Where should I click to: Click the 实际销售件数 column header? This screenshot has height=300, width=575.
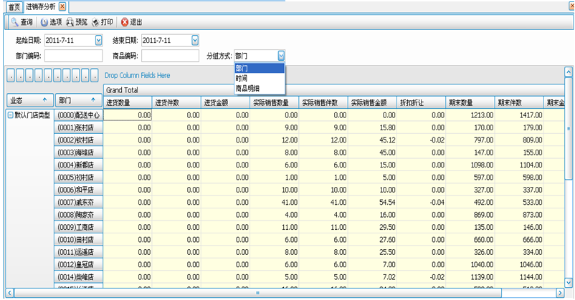(323, 102)
